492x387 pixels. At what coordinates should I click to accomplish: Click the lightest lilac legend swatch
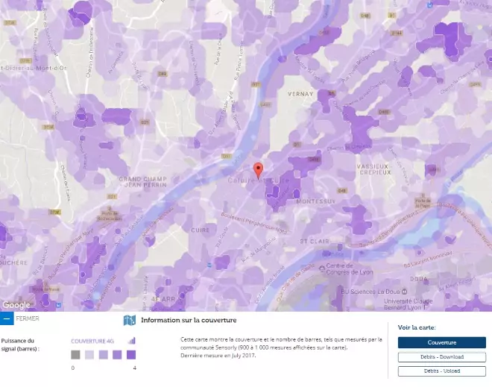[89, 355]
